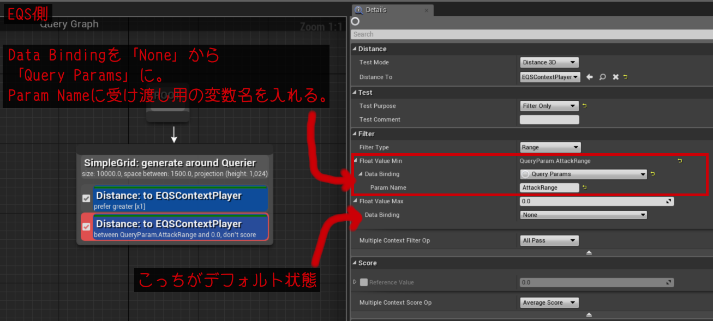The height and width of the screenshot is (321, 713).
Task: Click the Details panel Search box
Action: coord(529,34)
